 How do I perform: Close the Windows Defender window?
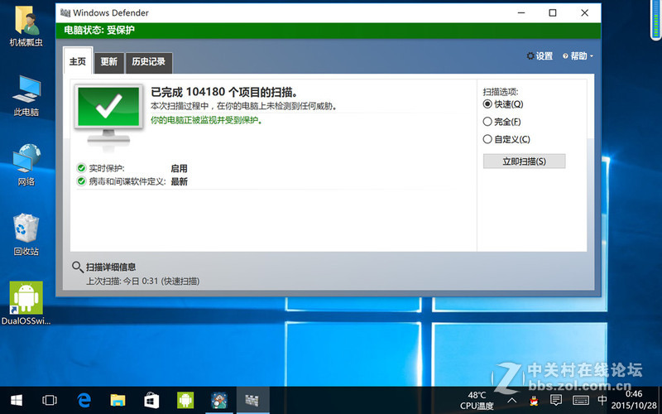584,12
